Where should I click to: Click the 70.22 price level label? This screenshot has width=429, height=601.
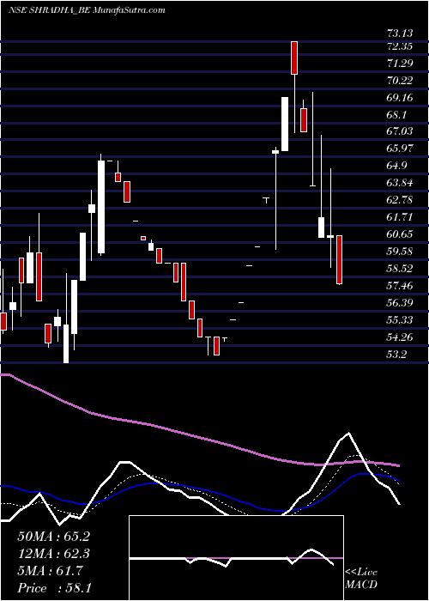click(x=401, y=81)
